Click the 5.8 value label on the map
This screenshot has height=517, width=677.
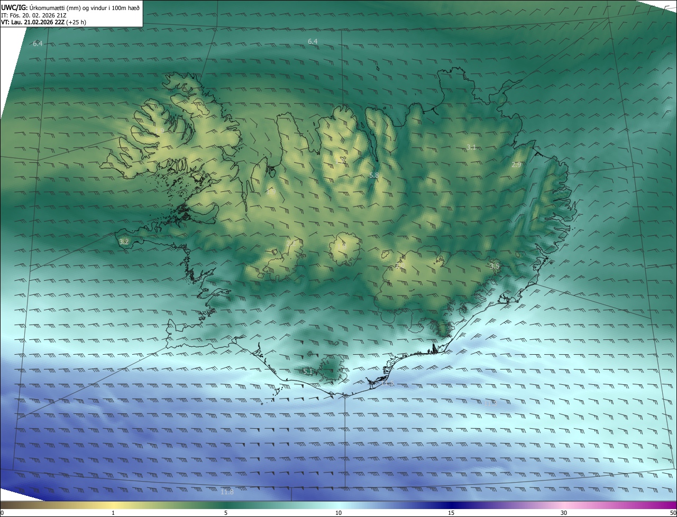pyautogui.click(x=374, y=175)
